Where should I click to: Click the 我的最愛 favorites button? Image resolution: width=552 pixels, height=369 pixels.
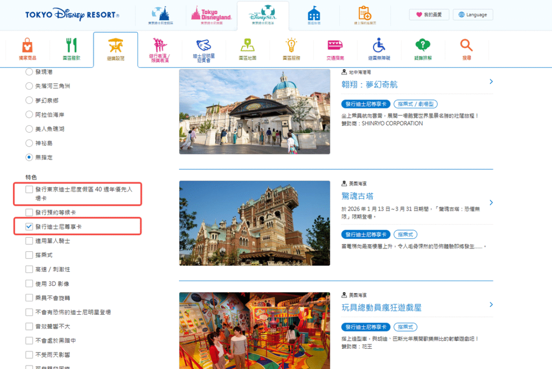pos(429,15)
